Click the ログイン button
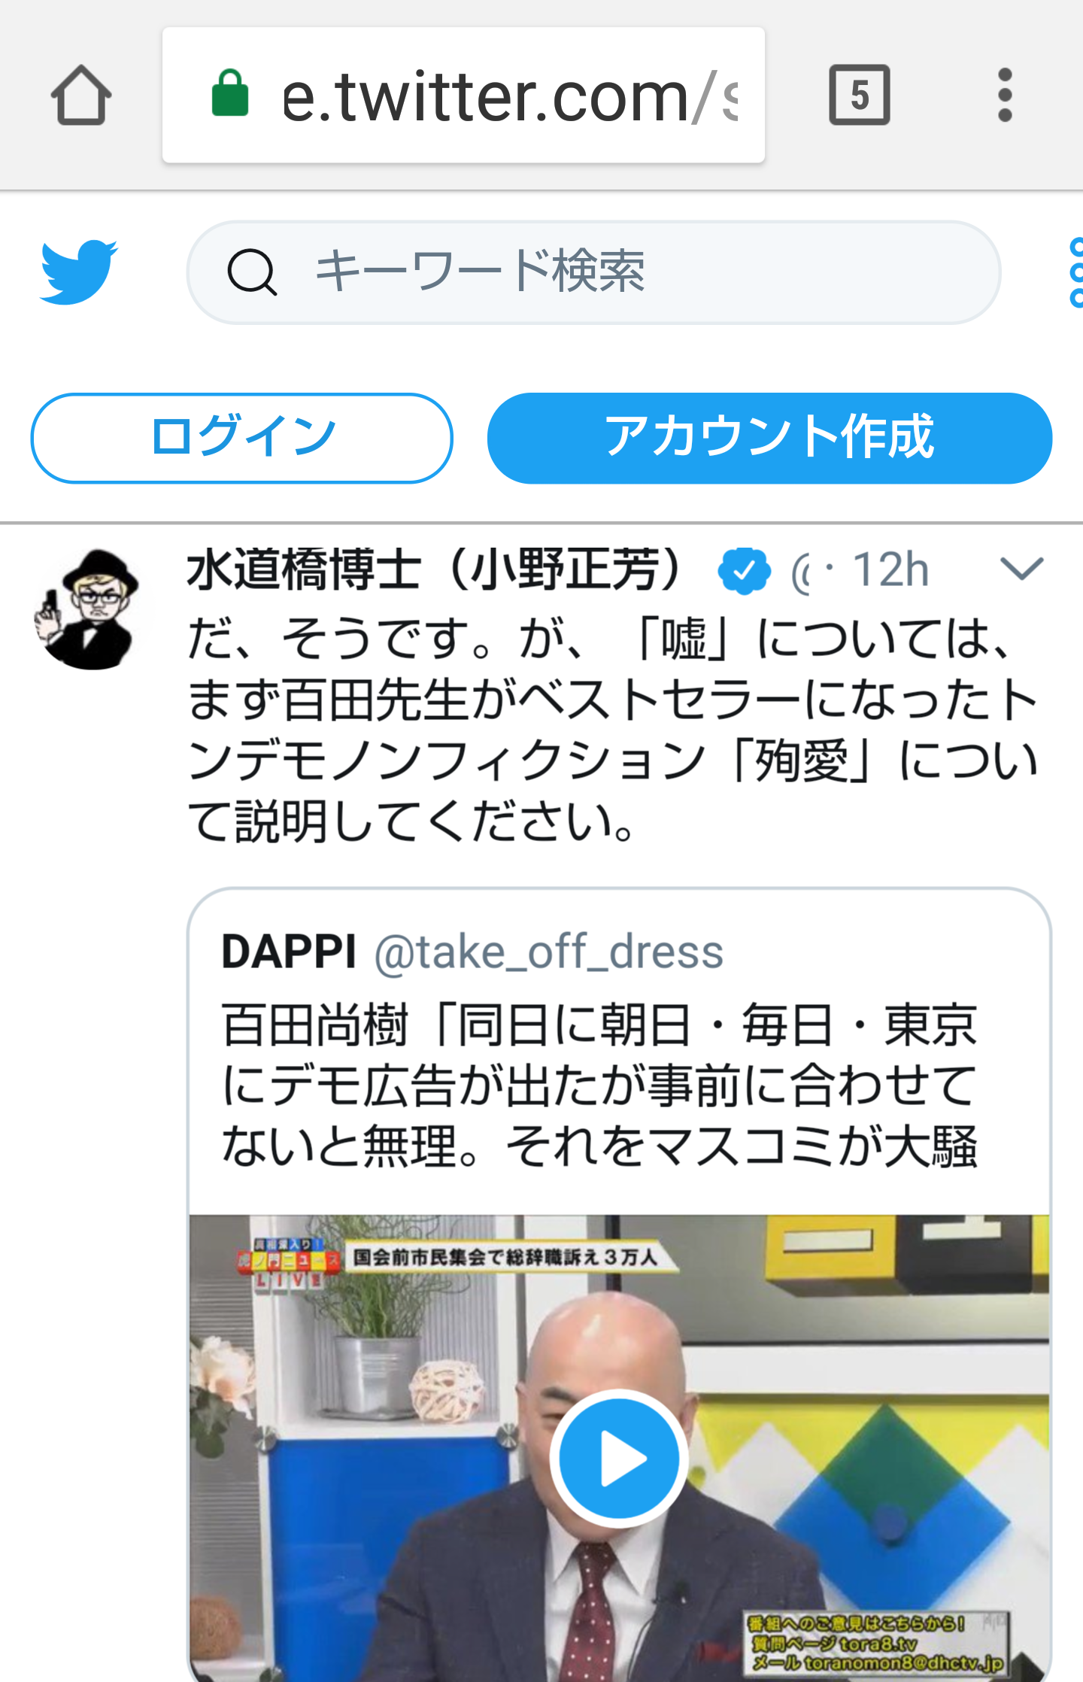The image size is (1083, 1682). [x=241, y=438]
